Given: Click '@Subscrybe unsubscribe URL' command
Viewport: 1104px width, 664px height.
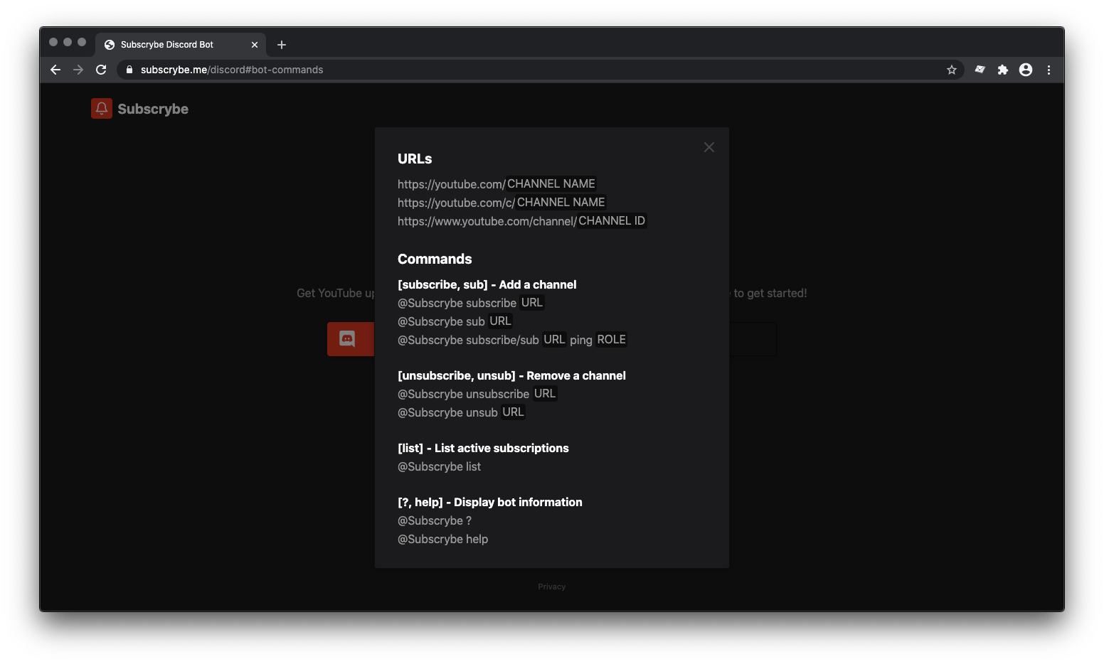Looking at the screenshot, I should [477, 394].
